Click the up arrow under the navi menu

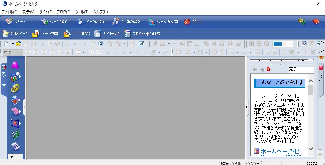tap(12, 157)
